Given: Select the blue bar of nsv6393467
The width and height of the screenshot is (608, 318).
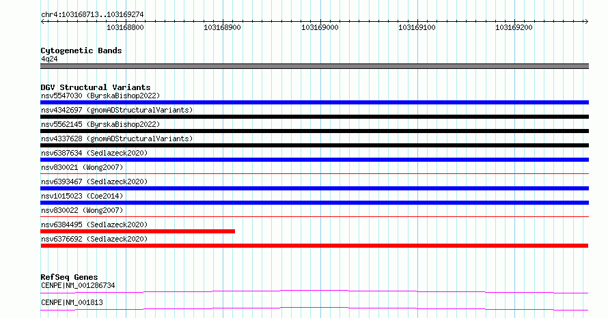Looking at the screenshot, I should coord(314,188).
